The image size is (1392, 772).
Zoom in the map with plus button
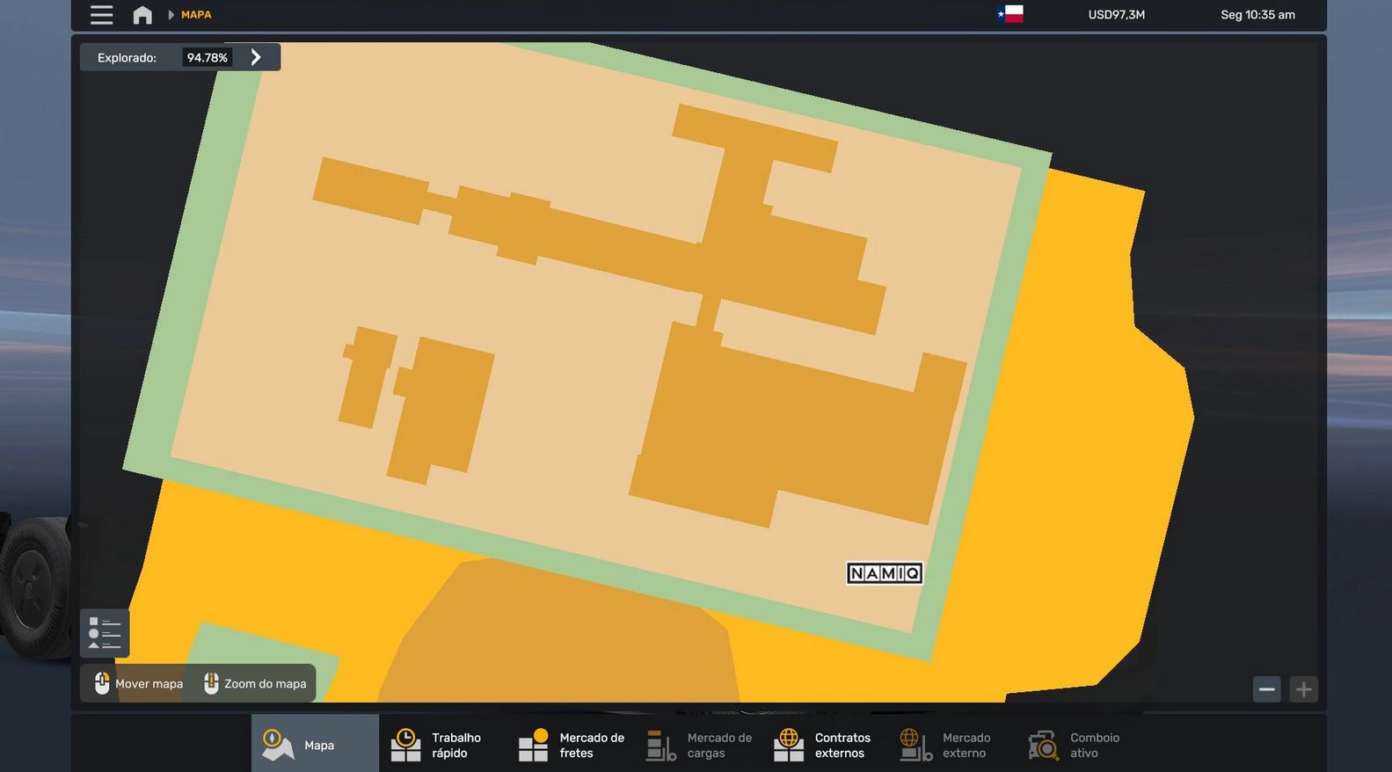point(1303,689)
